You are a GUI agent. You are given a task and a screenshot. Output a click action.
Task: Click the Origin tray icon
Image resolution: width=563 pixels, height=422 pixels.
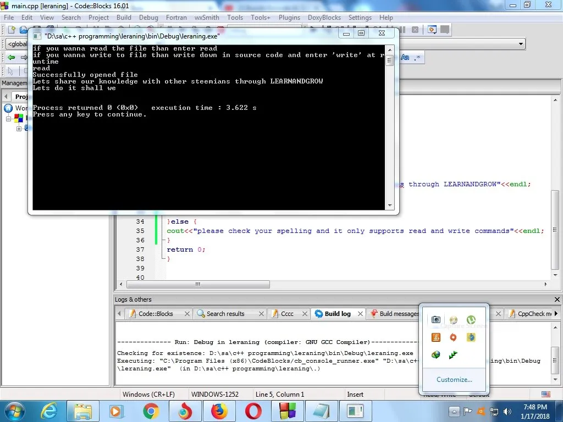pyautogui.click(x=454, y=337)
